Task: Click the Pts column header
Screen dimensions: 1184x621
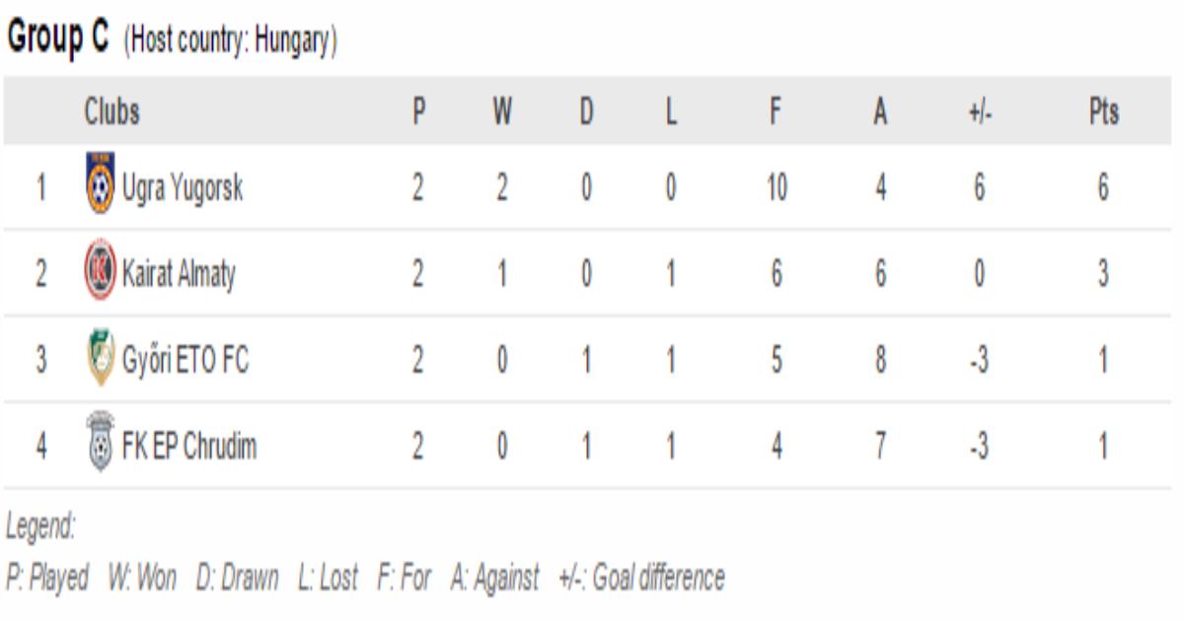Action: tap(1103, 112)
